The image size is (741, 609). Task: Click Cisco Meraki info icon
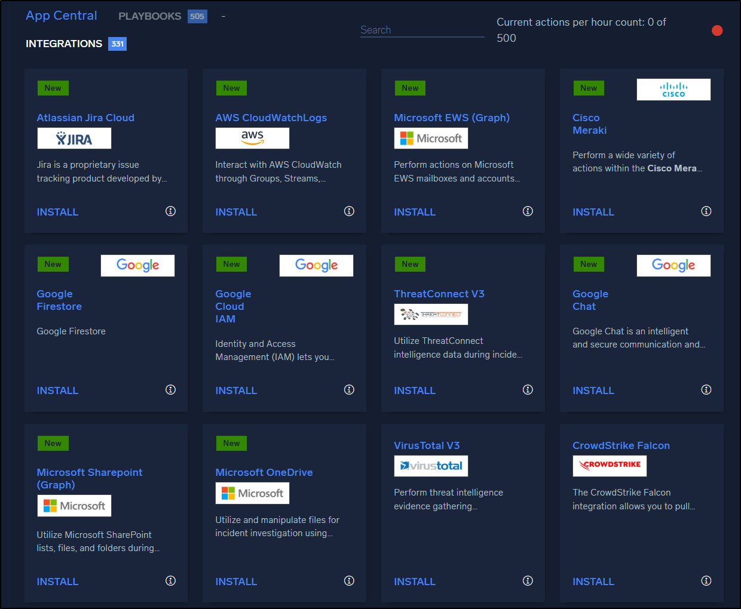point(706,211)
